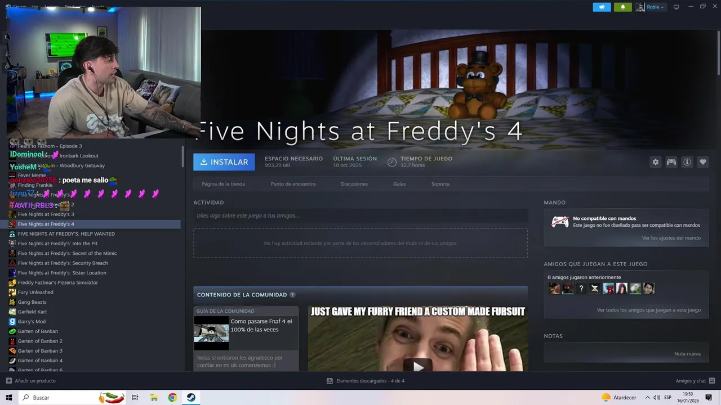
Task: Go to the Guías tab
Action: (x=399, y=184)
